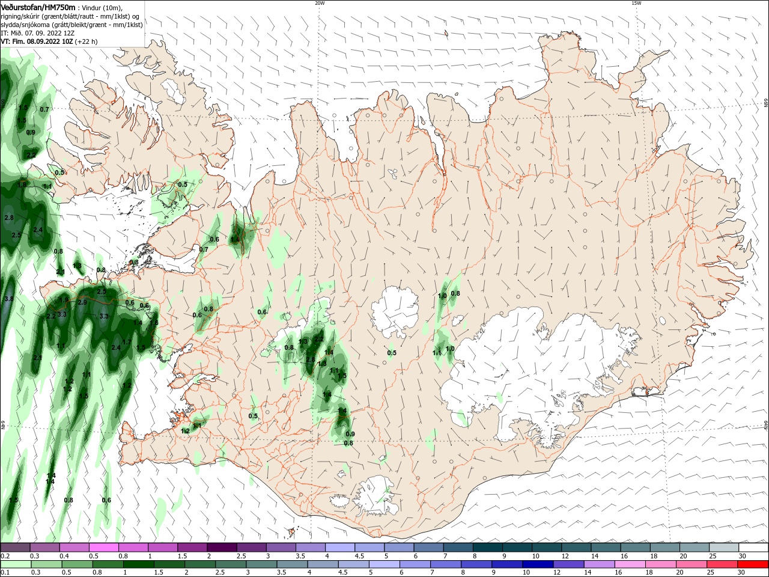This screenshot has height=577, width=769.
Task: Click the 20W longitude label at top
Action: pyautogui.click(x=320, y=3)
